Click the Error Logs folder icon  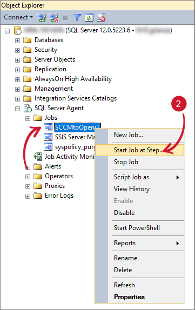pos(38,196)
